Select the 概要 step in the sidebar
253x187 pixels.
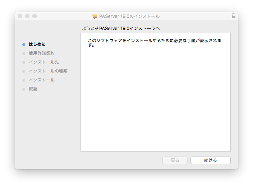click(33, 89)
